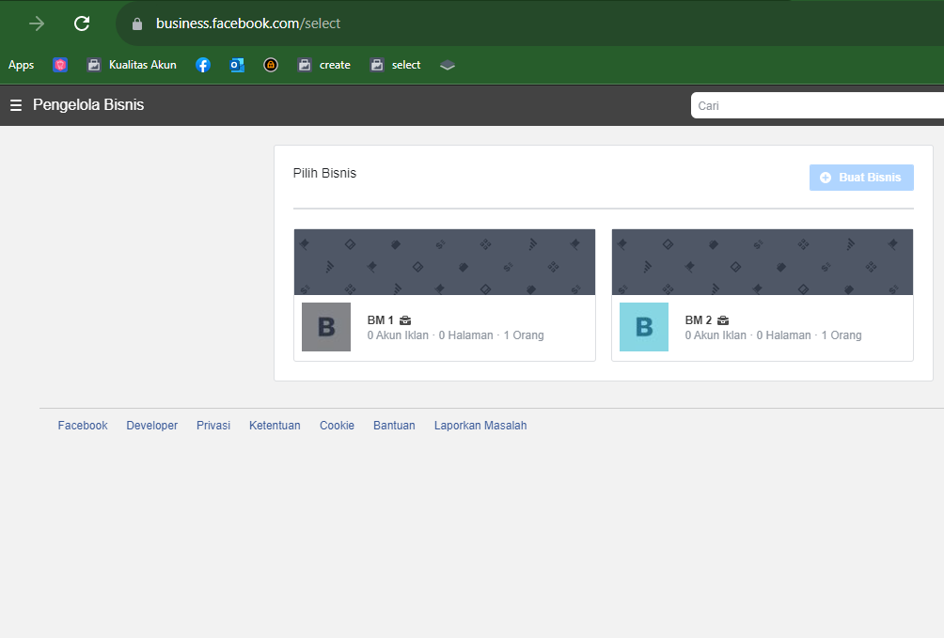944x638 pixels.
Task: Focus the Cari search field
Action: 818,105
